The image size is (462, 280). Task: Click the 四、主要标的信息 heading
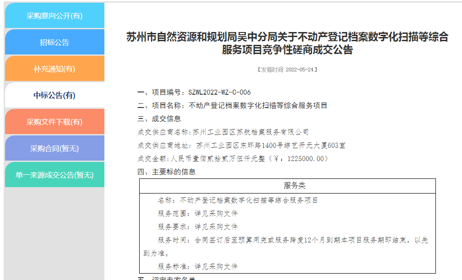(167, 172)
